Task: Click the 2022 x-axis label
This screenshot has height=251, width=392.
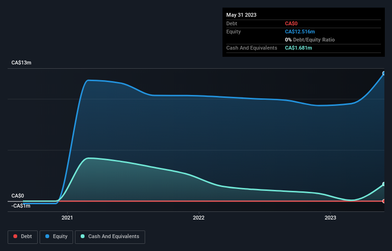Action: [x=199, y=218]
